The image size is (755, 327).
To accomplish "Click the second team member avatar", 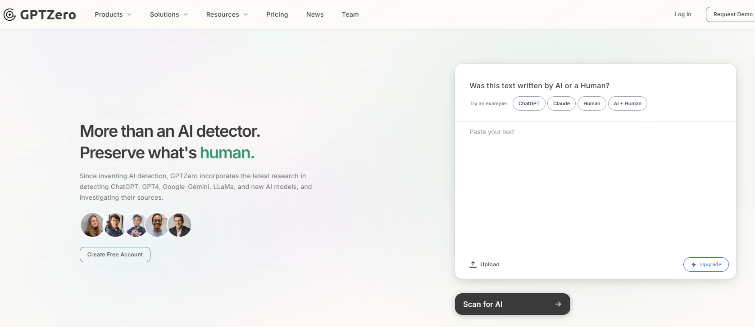I will (x=114, y=225).
